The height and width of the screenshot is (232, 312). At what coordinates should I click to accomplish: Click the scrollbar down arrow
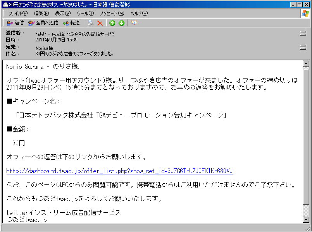306,220
